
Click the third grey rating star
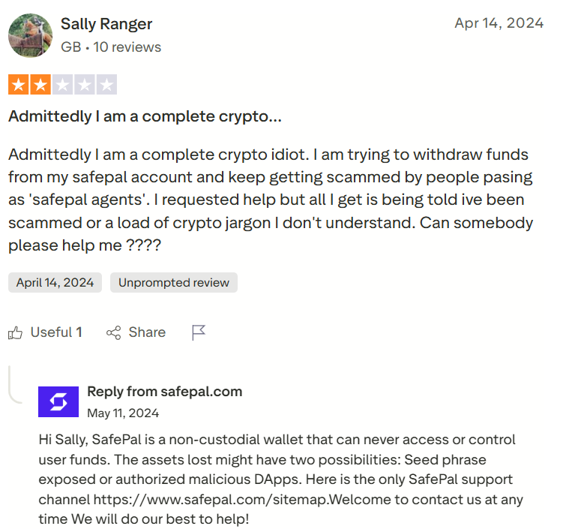tap(63, 85)
